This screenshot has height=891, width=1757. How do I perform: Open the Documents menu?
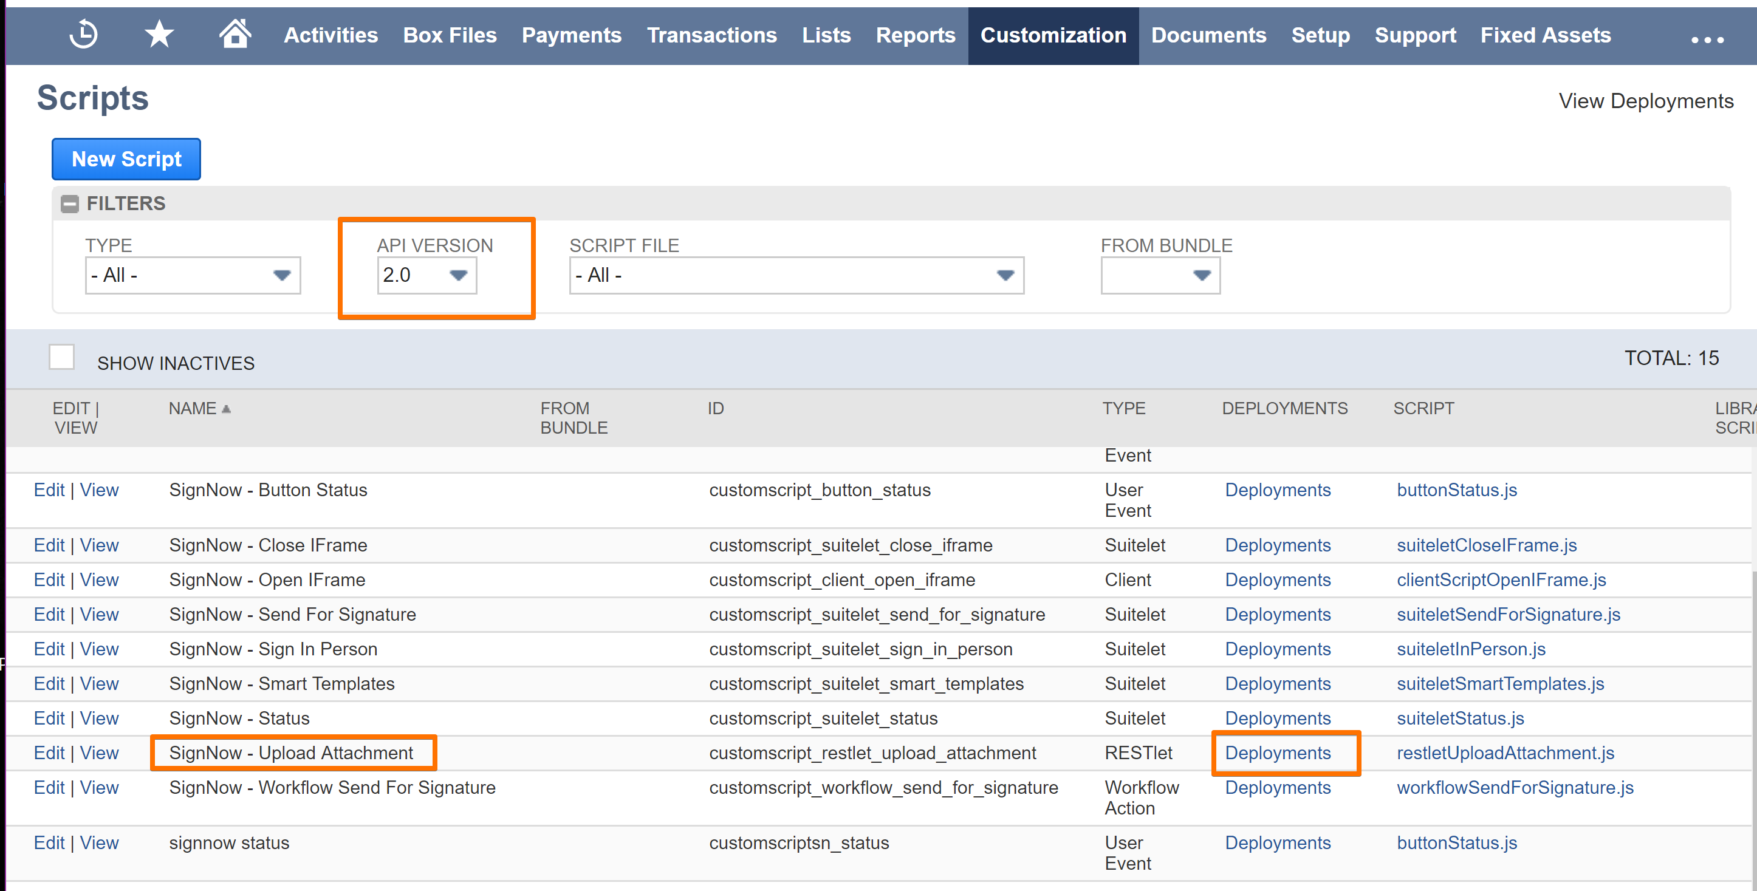pos(1208,35)
